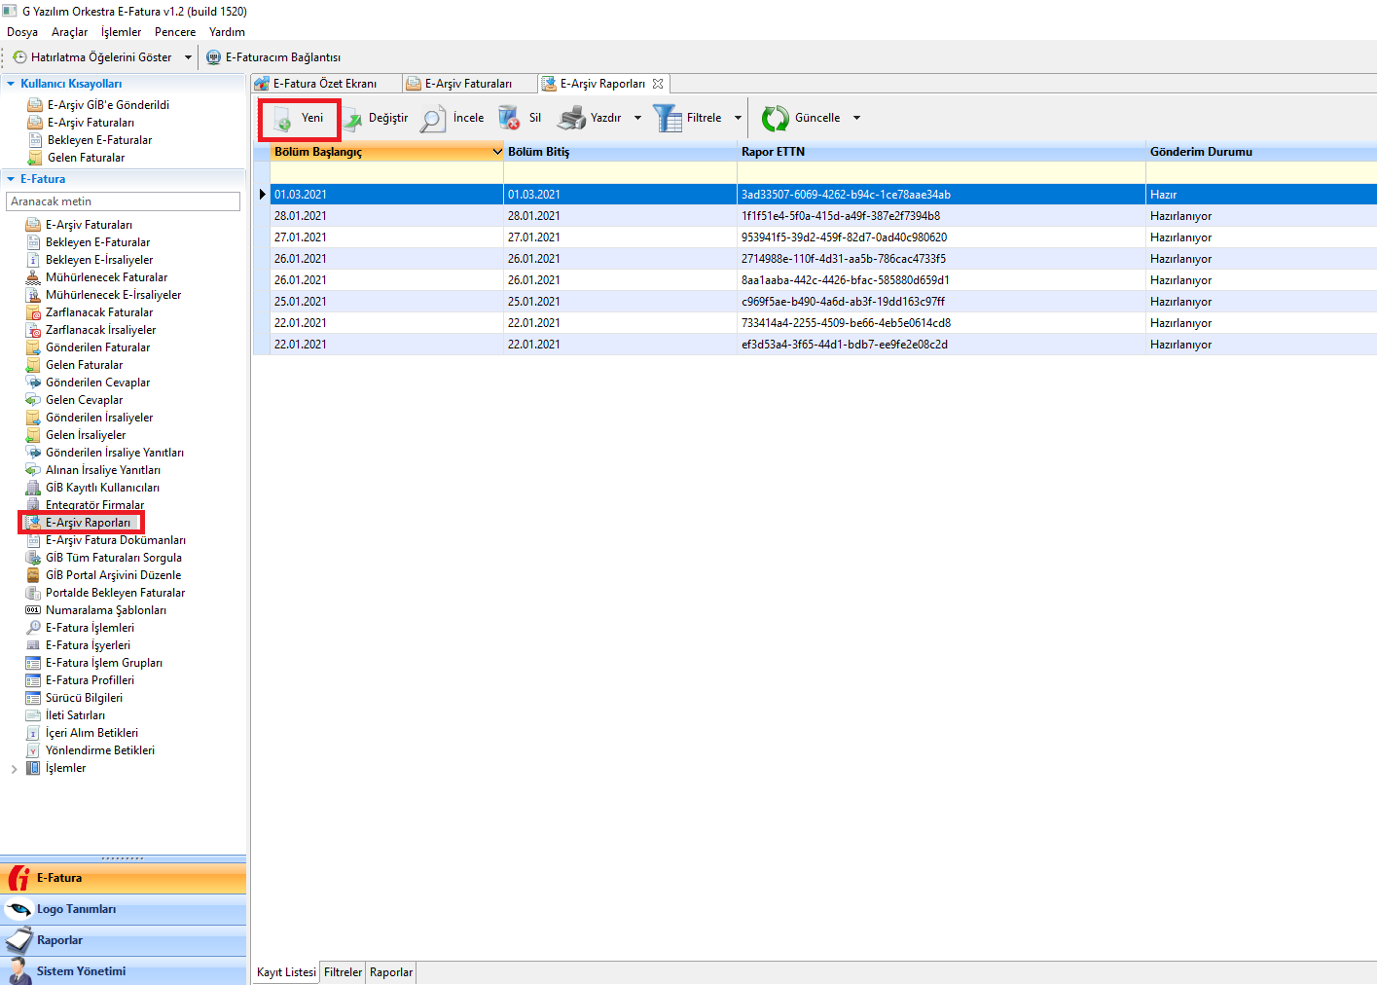Click the Güncelle refresh icon

point(776,119)
